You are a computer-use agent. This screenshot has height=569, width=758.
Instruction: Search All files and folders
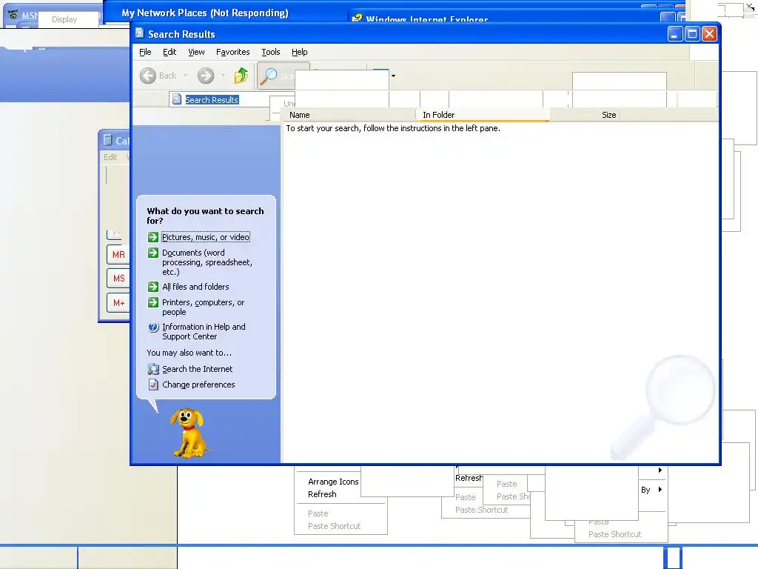click(195, 287)
